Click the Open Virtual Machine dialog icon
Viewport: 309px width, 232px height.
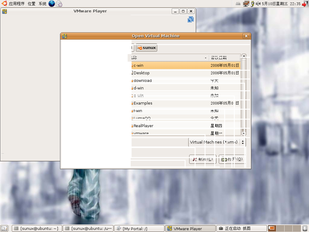pyautogui.click(x=65, y=36)
